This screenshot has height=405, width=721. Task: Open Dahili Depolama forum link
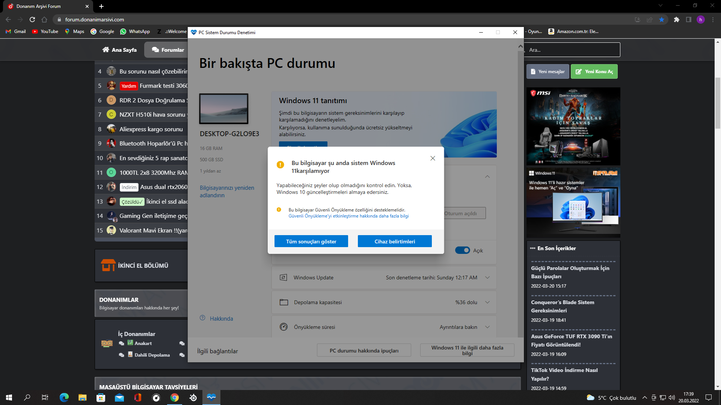[x=152, y=355]
